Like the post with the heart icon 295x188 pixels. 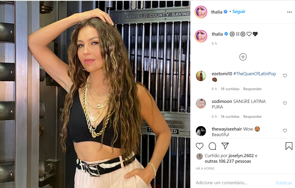(199, 146)
